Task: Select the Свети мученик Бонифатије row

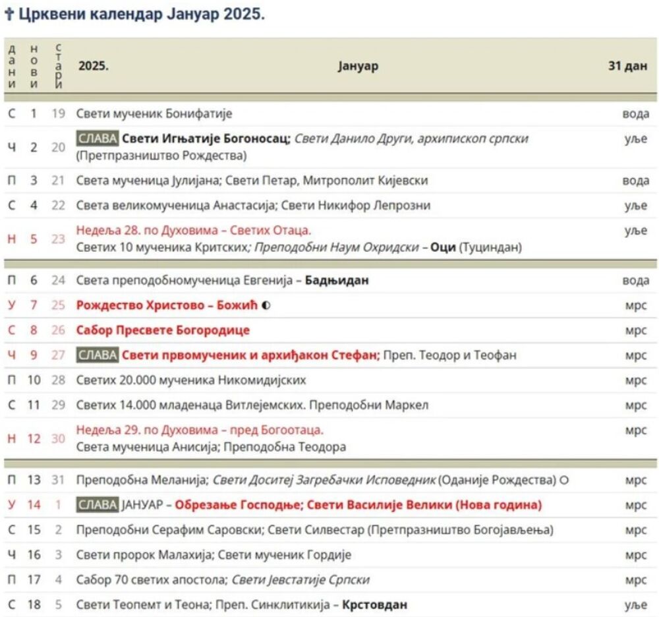Action: pos(154,114)
